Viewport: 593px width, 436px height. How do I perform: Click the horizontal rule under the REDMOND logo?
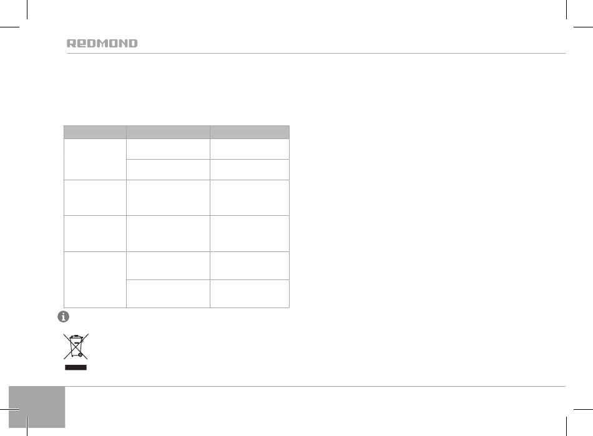[316, 53]
